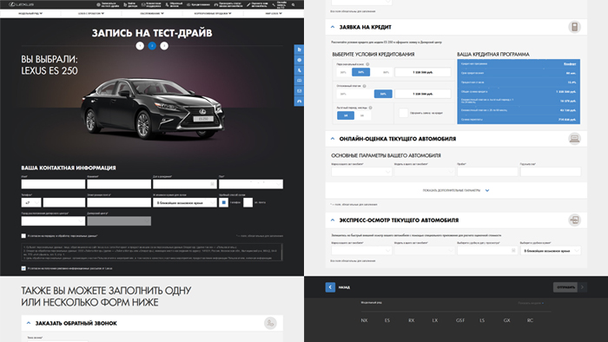Open the dealer city dropdown
The width and height of the screenshot is (608, 342).
[x=53, y=220]
